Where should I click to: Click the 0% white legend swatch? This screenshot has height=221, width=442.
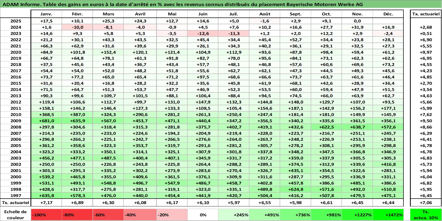pos(203,215)
